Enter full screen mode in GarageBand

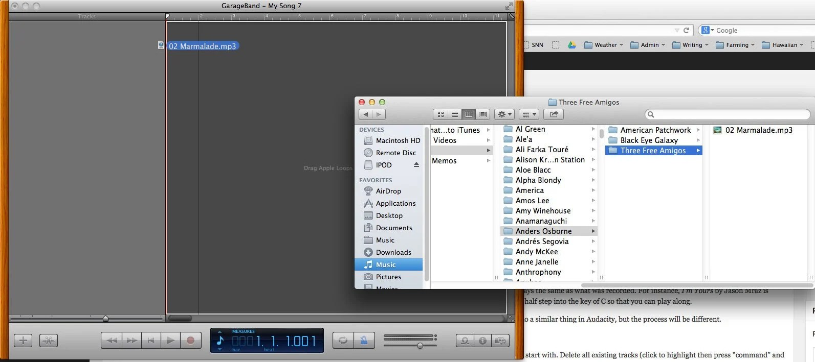(509, 6)
